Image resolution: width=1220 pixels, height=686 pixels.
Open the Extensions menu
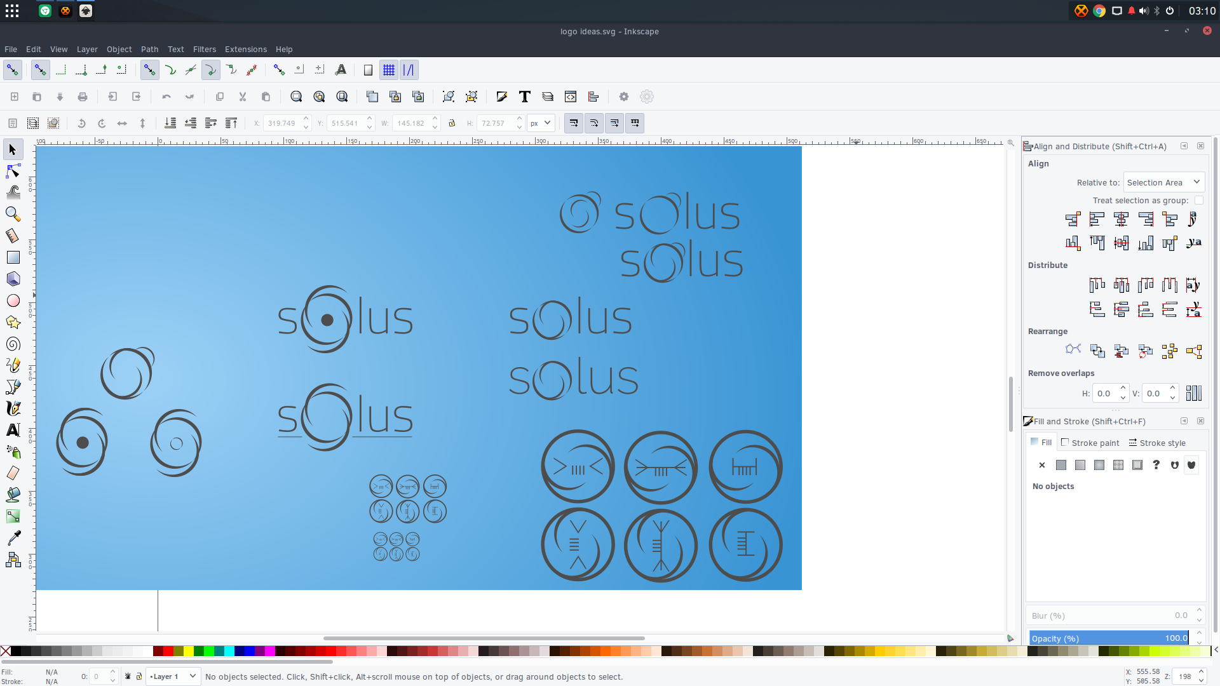245,49
